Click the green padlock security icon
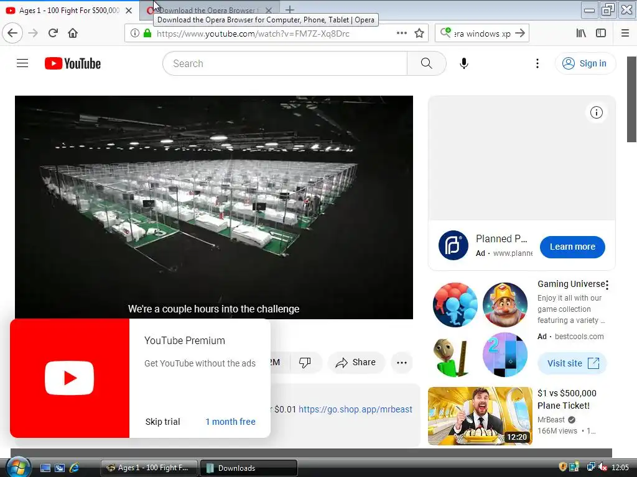Screen dimensions: 637x477 tap(147, 34)
